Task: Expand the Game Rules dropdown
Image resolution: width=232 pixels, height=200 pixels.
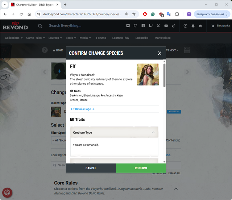Action: (36, 38)
